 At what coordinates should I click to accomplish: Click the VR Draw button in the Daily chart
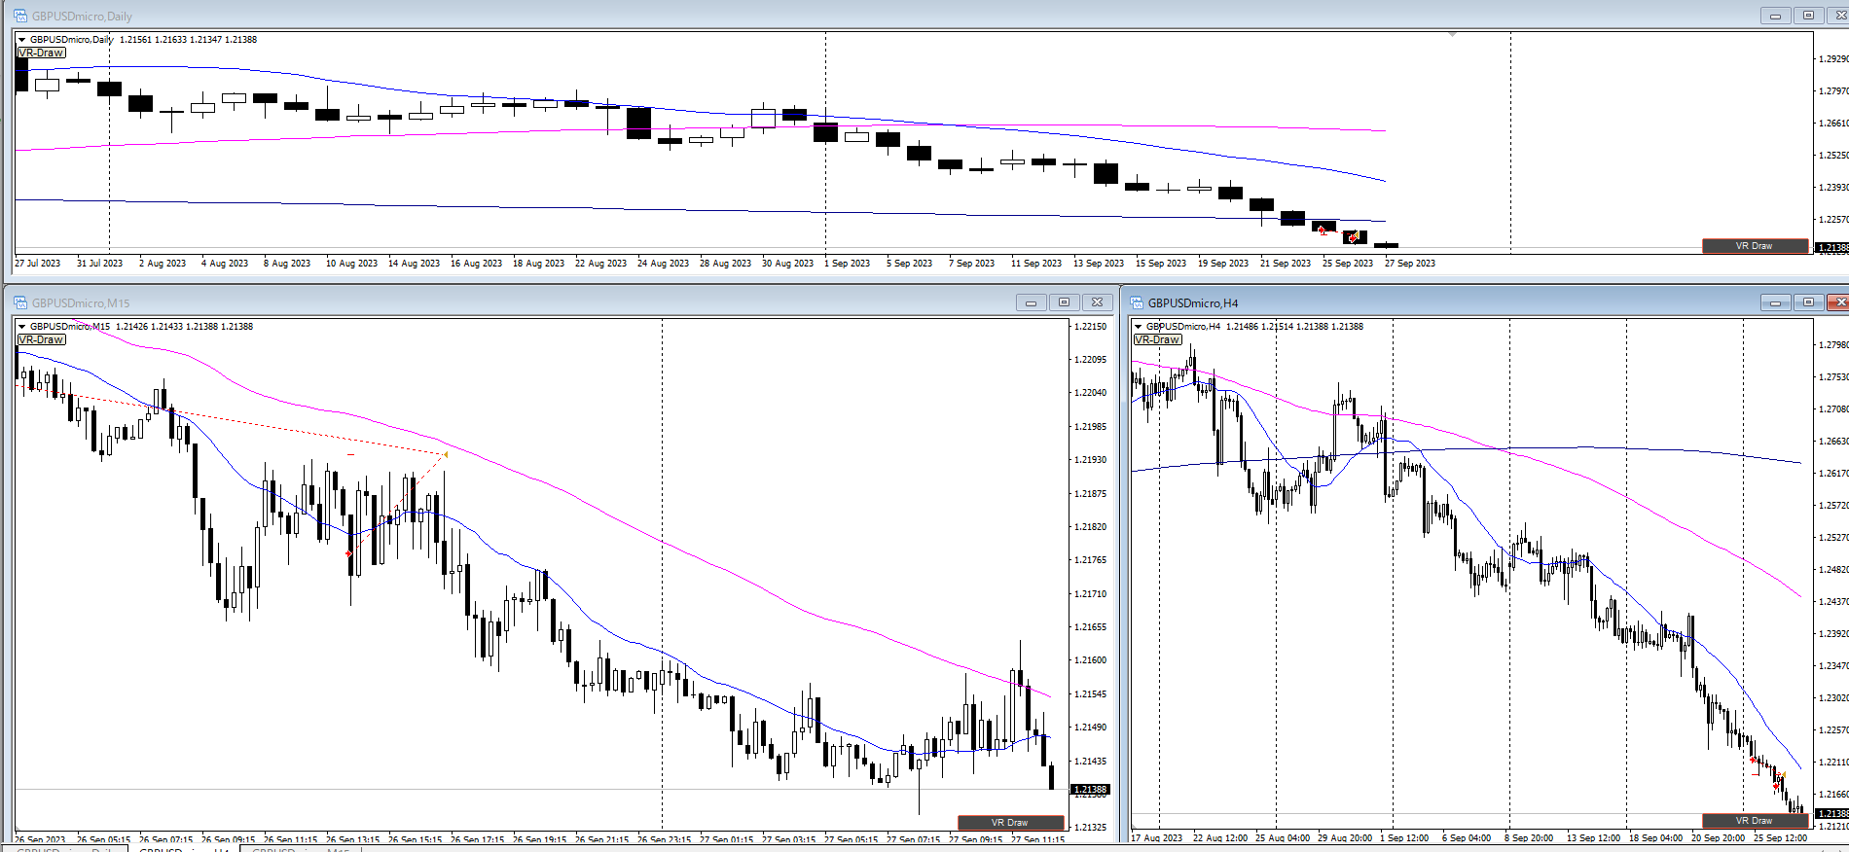click(x=1755, y=246)
